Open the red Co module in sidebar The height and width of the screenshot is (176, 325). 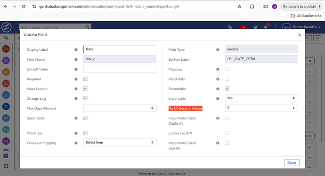coord(6,49)
